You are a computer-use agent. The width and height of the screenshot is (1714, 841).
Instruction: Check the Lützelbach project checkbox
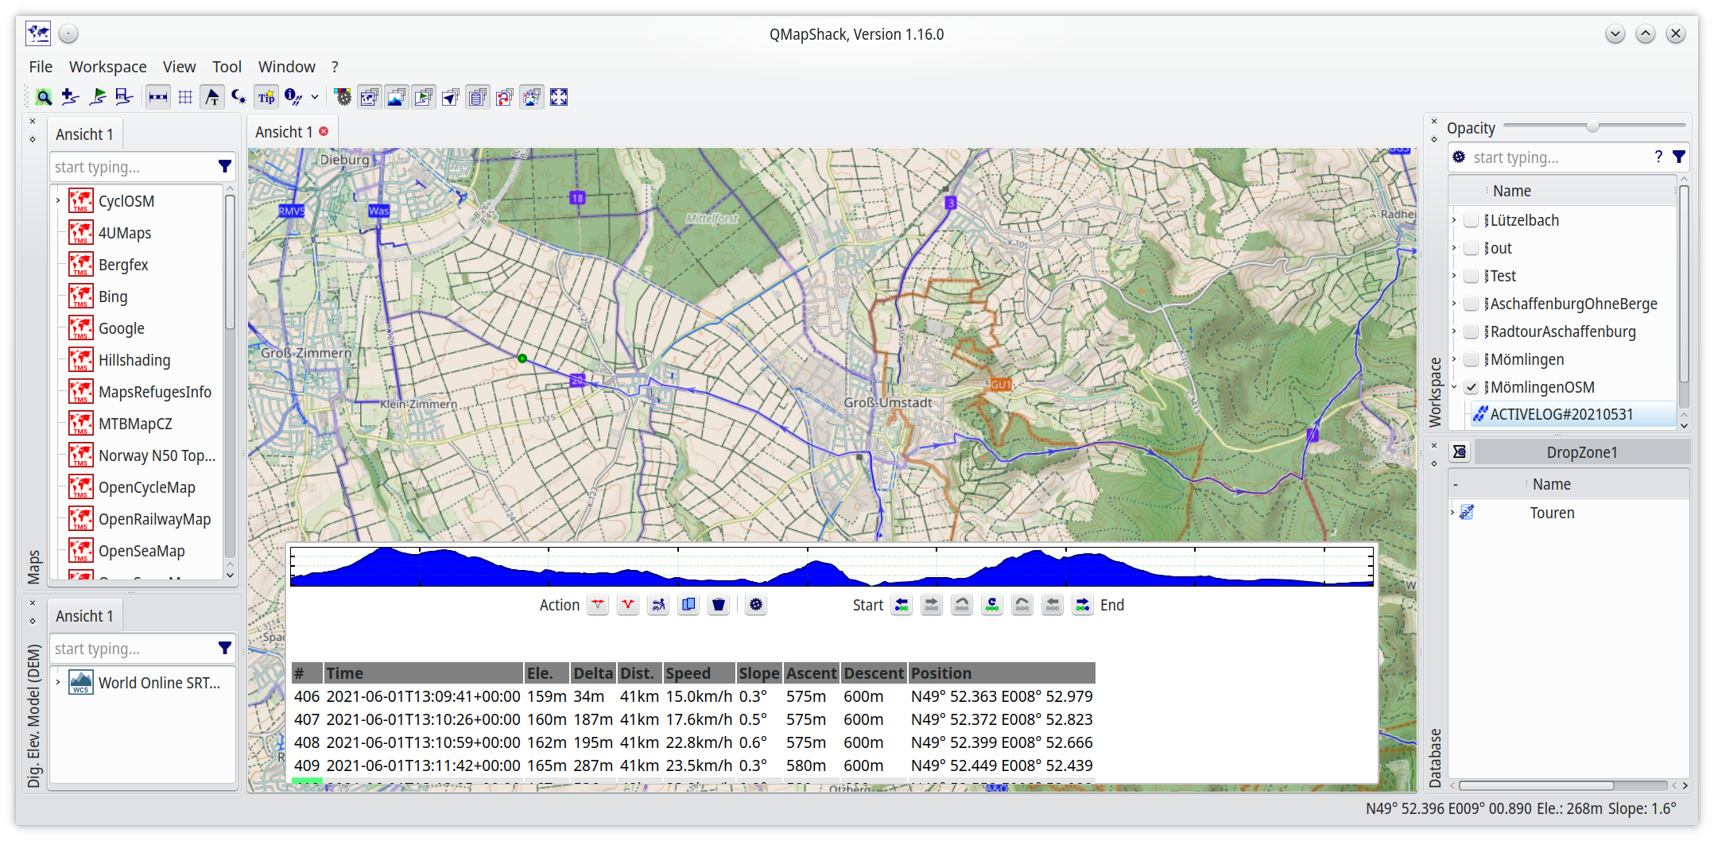(1472, 220)
